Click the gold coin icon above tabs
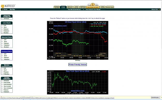Image resolution: width=162 pixels, height=100 pixels. point(93,4)
